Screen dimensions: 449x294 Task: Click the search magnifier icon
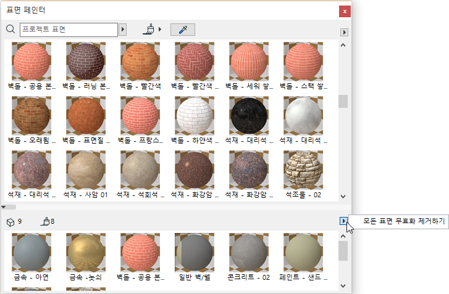[x=10, y=29]
